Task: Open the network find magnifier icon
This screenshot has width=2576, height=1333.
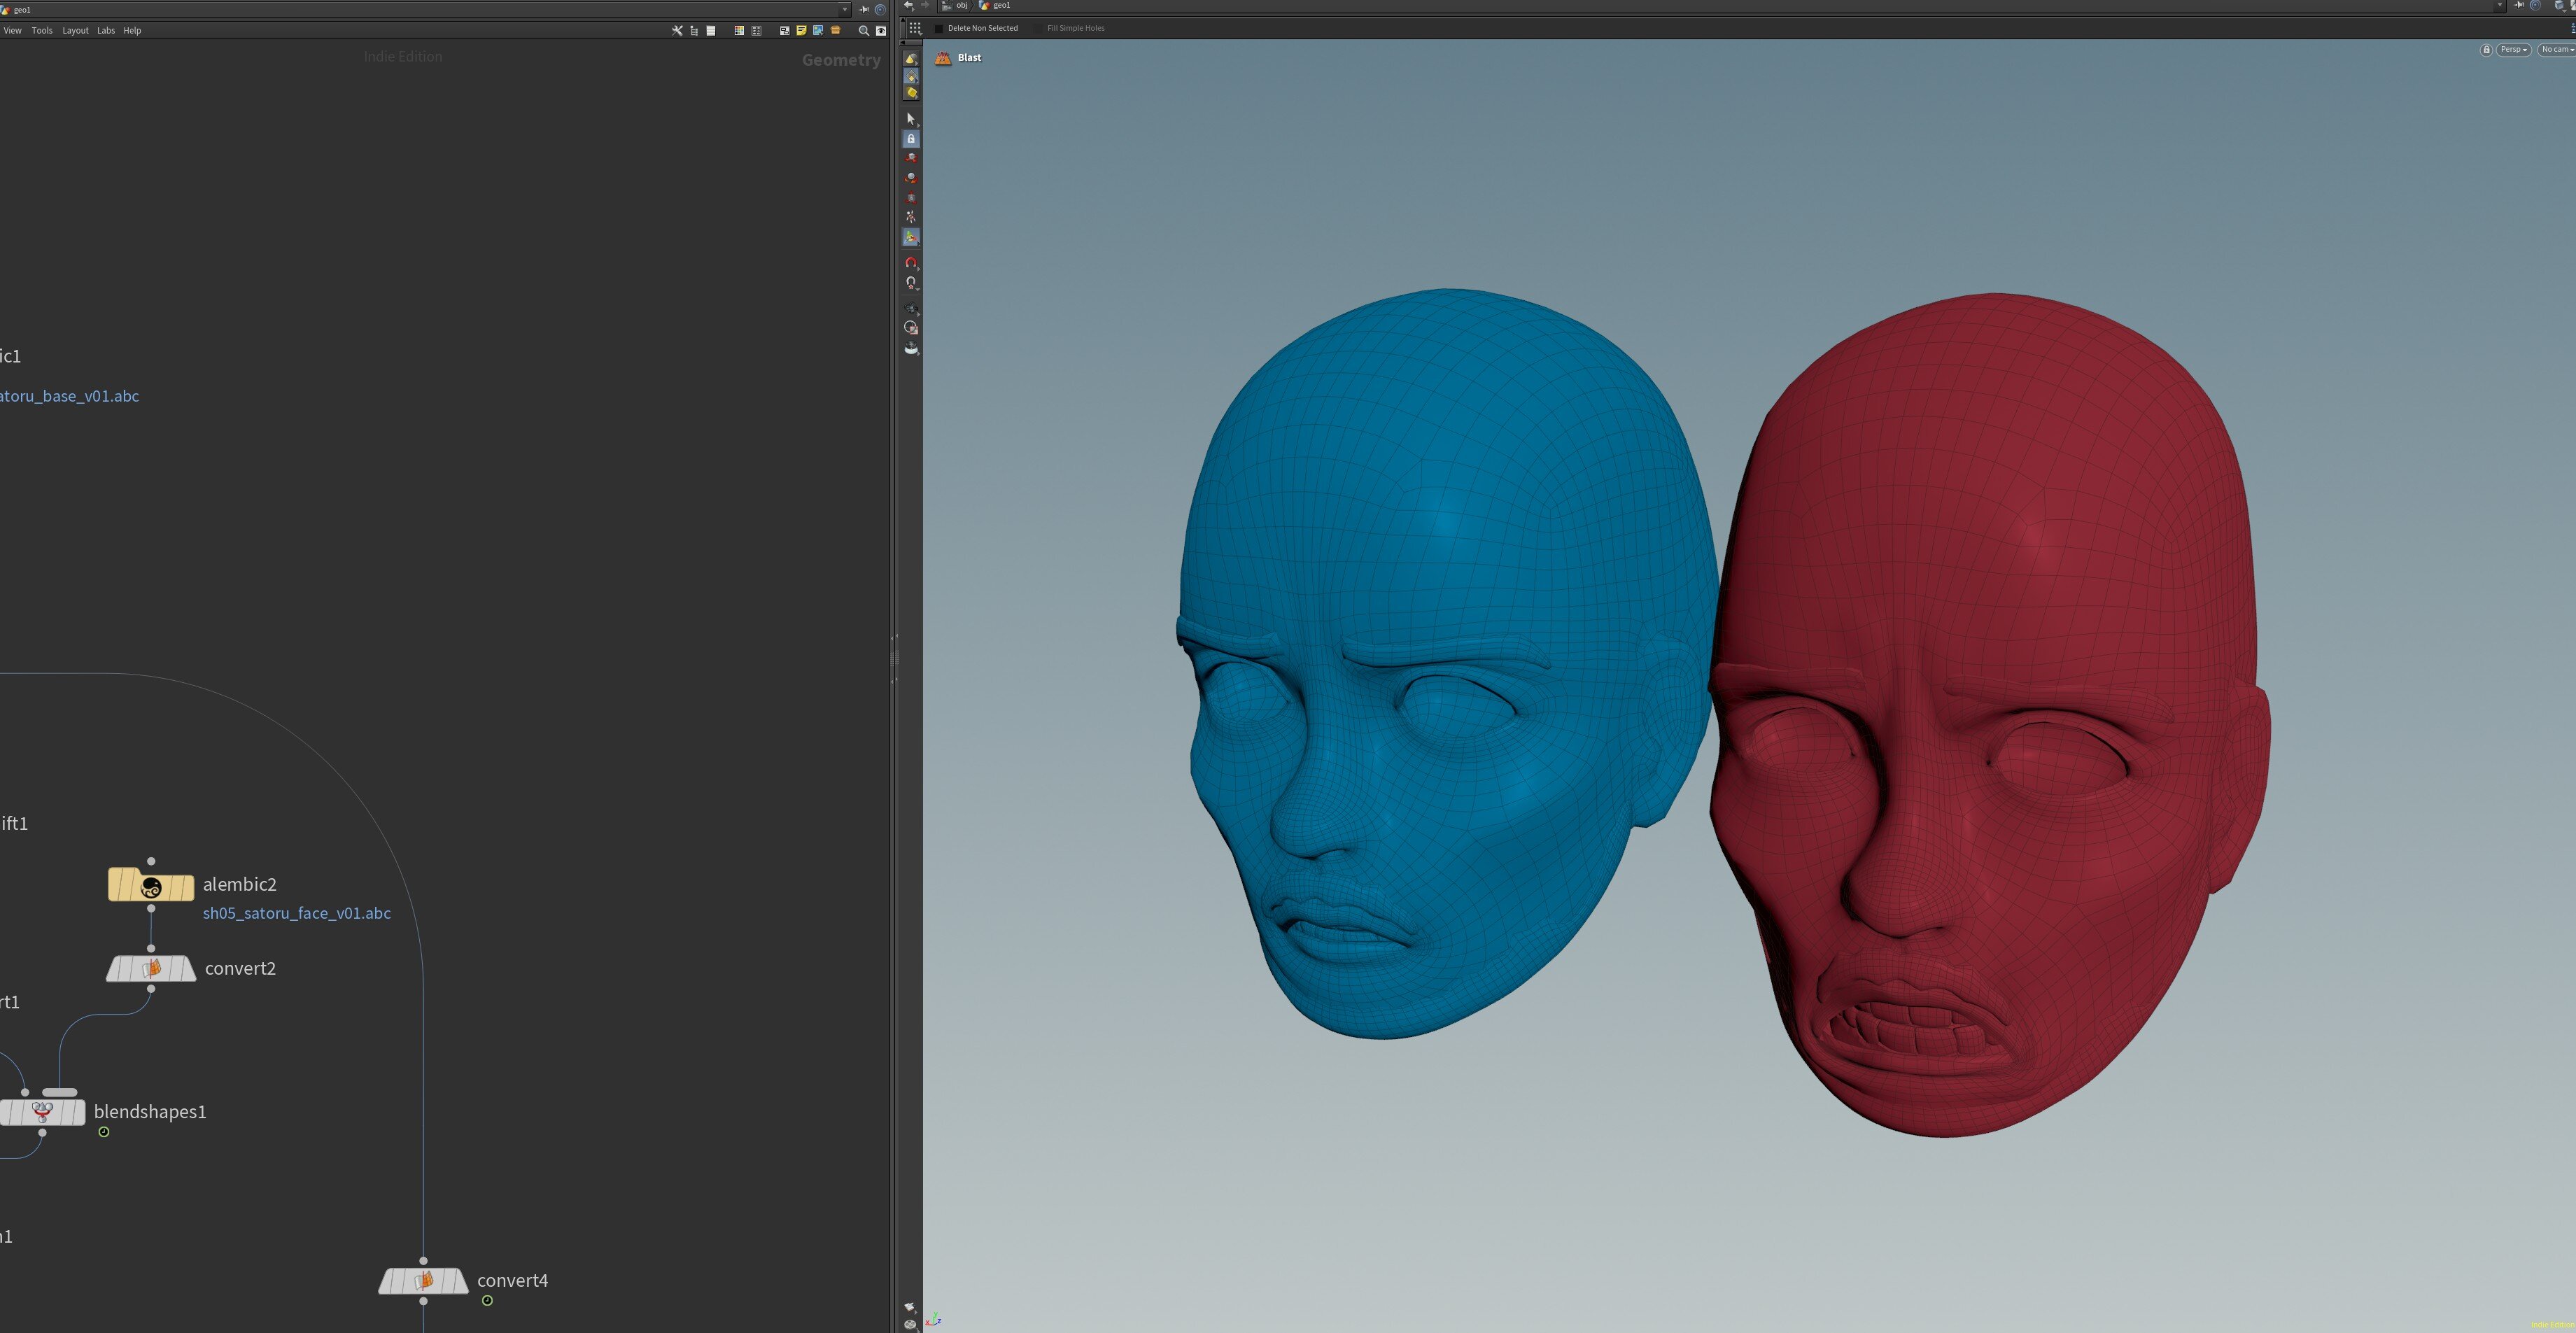Action: (864, 30)
